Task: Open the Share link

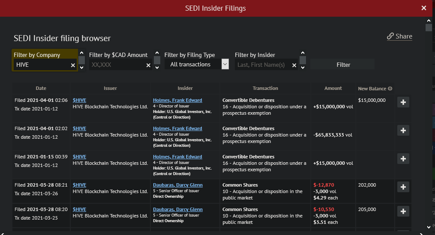Action: (x=399, y=36)
